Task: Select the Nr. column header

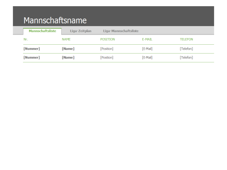Action: coord(26,39)
